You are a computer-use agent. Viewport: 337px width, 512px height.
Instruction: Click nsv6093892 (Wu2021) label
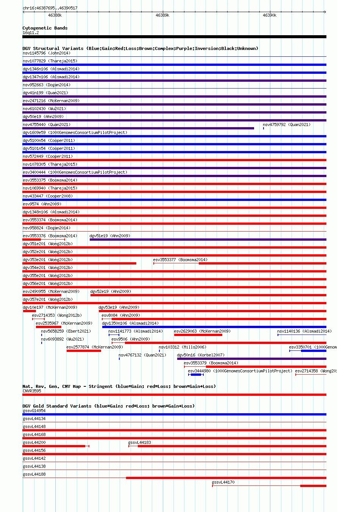click(x=62, y=339)
